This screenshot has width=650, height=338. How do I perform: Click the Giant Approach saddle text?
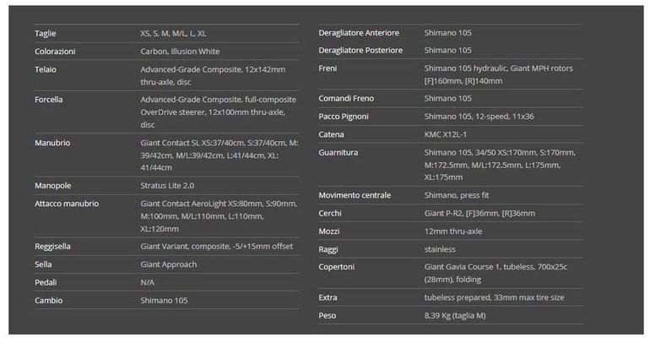168,264
